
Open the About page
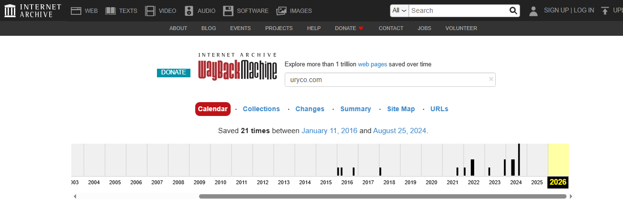tap(178, 28)
